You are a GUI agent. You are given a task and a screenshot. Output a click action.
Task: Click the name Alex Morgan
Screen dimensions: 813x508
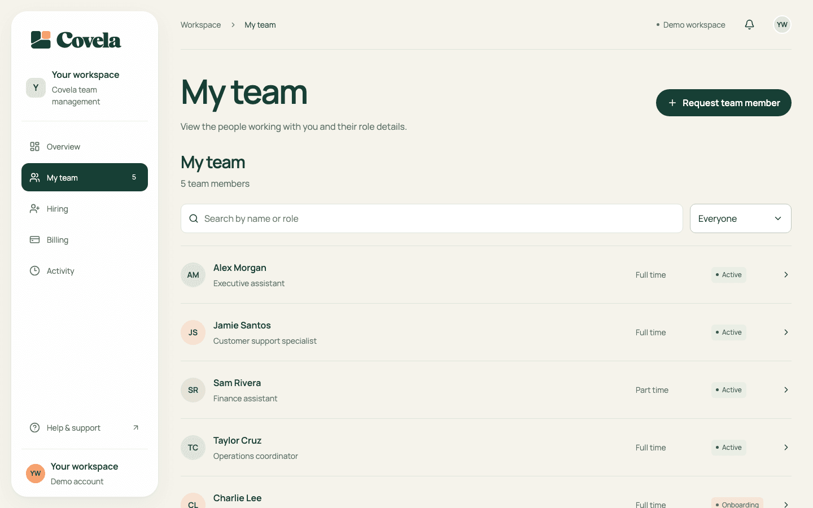[x=240, y=268]
